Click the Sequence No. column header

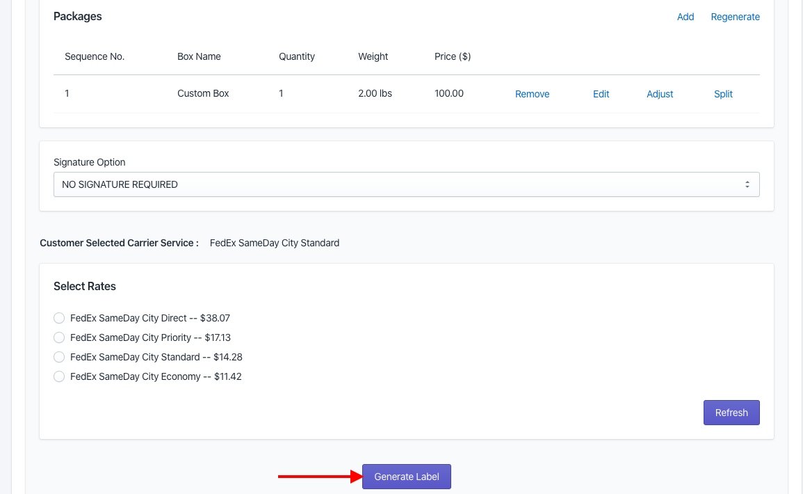[95, 56]
